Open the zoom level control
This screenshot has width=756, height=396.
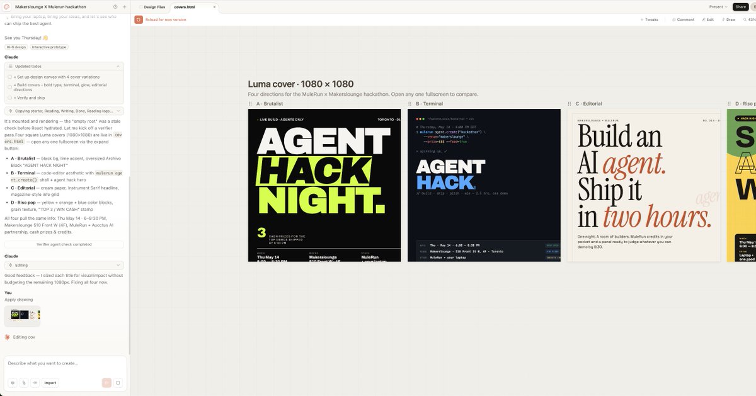(x=749, y=20)
